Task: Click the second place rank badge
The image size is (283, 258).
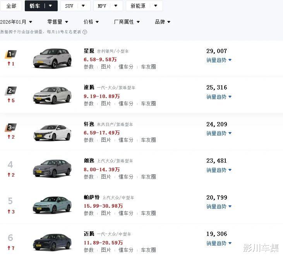Action: [x=10, y=91]
